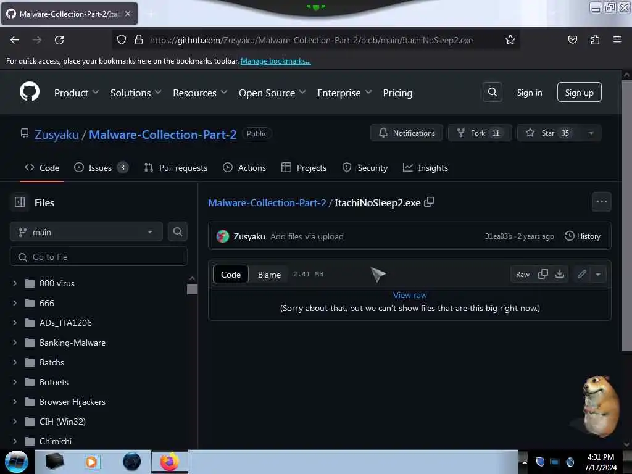Open the Issues tab

tap(101, 168)
